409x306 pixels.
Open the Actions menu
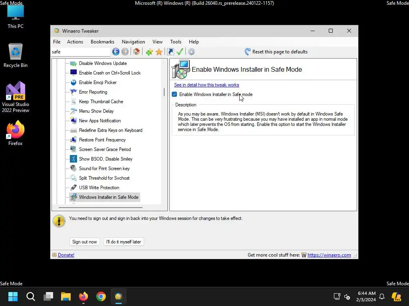(x=75, y=41)
